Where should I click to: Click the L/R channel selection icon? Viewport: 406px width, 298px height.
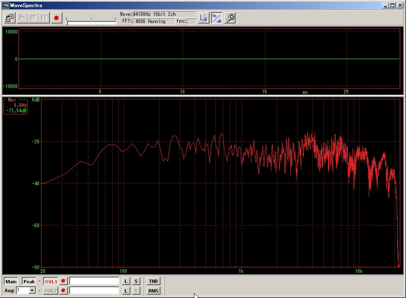click(204, 18)
